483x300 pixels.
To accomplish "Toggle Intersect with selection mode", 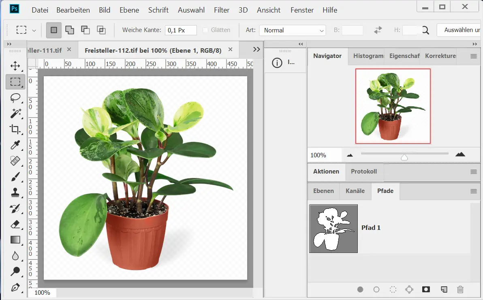I will (x=101, y=30).
